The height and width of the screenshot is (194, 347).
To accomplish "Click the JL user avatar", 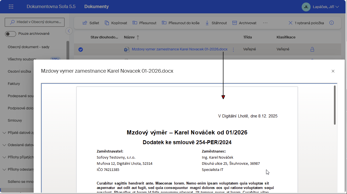I will coord(306,7).
